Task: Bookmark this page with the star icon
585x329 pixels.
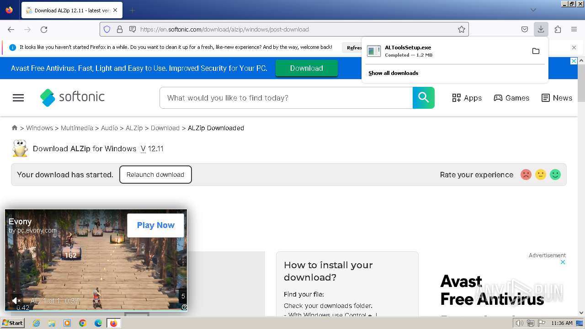Action: pyautogui.click(x=462, y=29)
